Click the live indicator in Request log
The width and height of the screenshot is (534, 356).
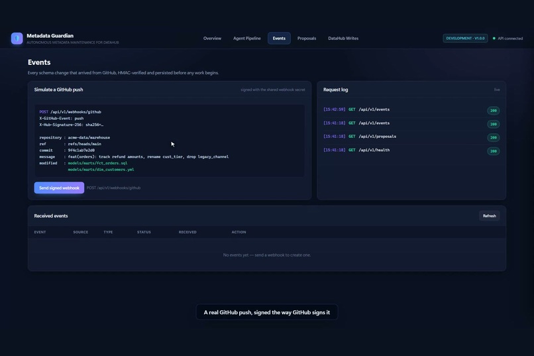[497, 89]
